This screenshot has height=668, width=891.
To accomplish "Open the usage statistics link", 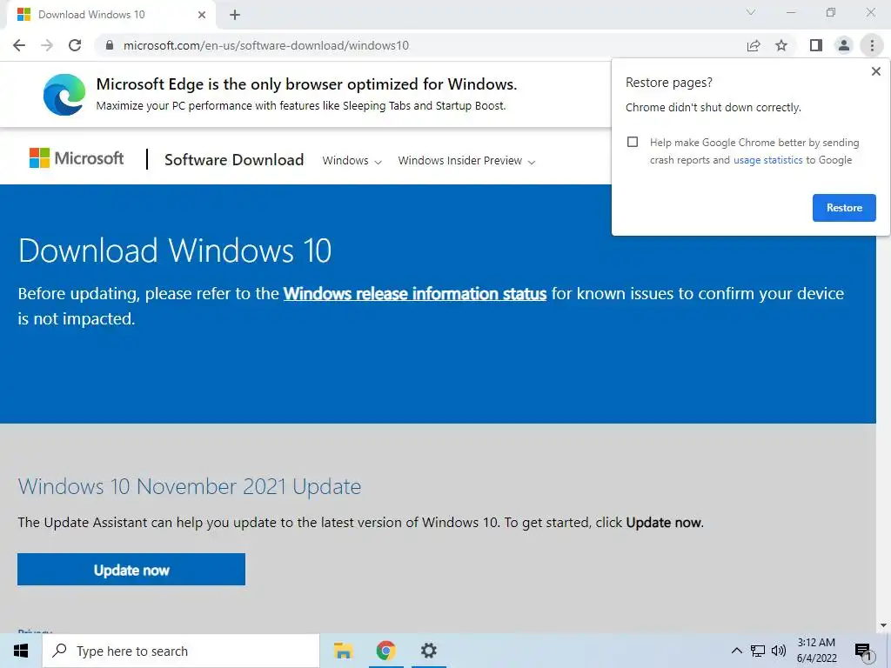I will pyautogui.click(x=767, y=160).
